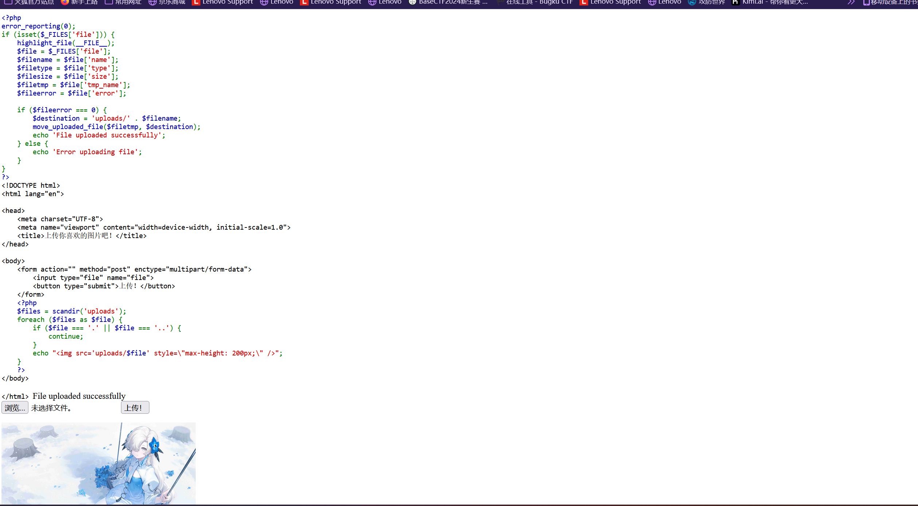Click the <button type="submit"> code line
Viewport: 918px width, 506px height.
pos(104,286)
